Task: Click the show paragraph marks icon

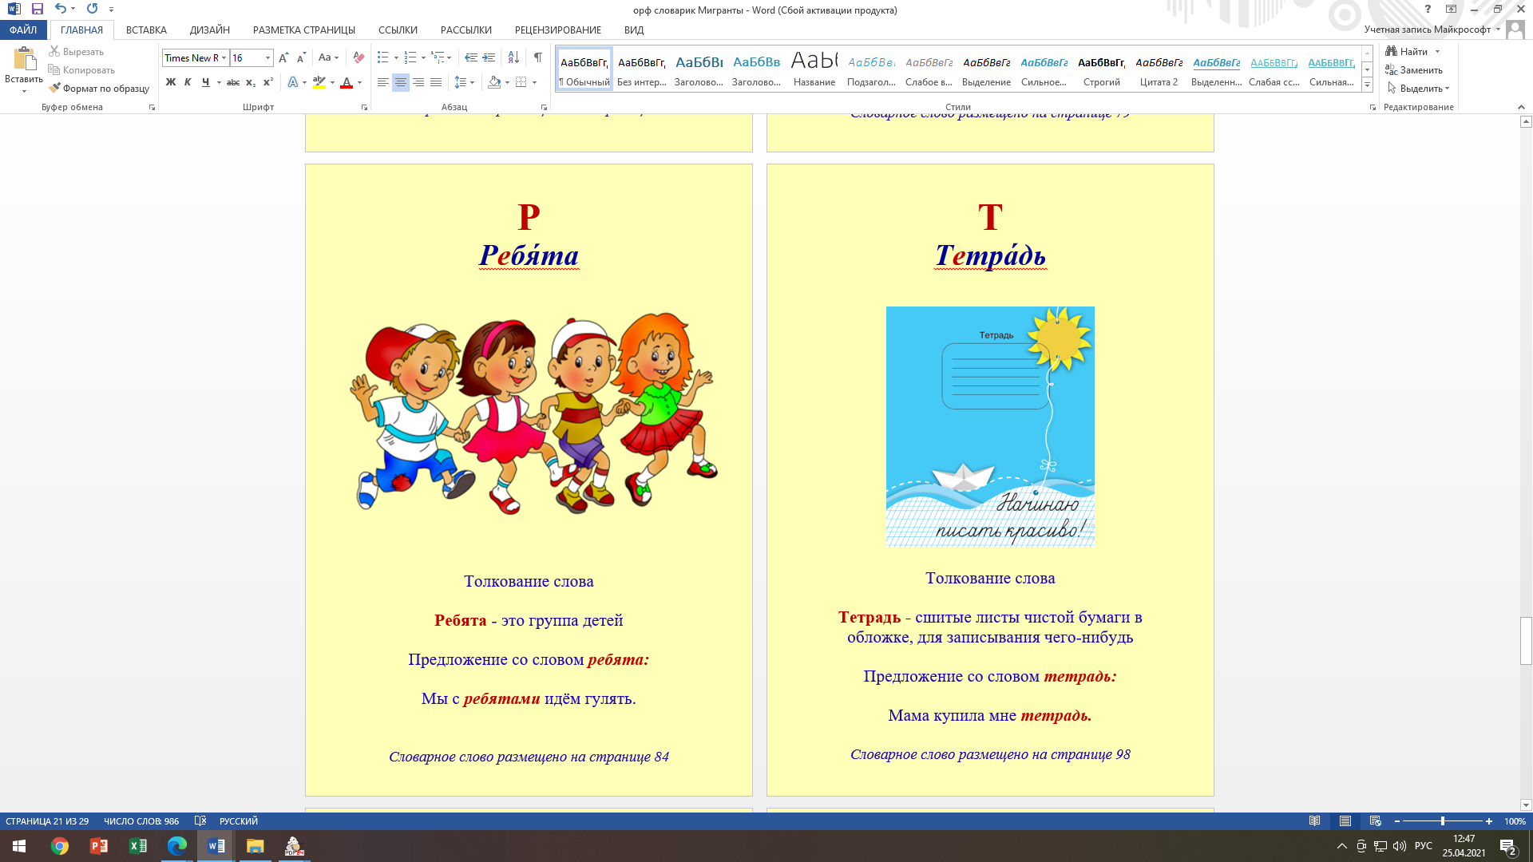Action: 538,57
